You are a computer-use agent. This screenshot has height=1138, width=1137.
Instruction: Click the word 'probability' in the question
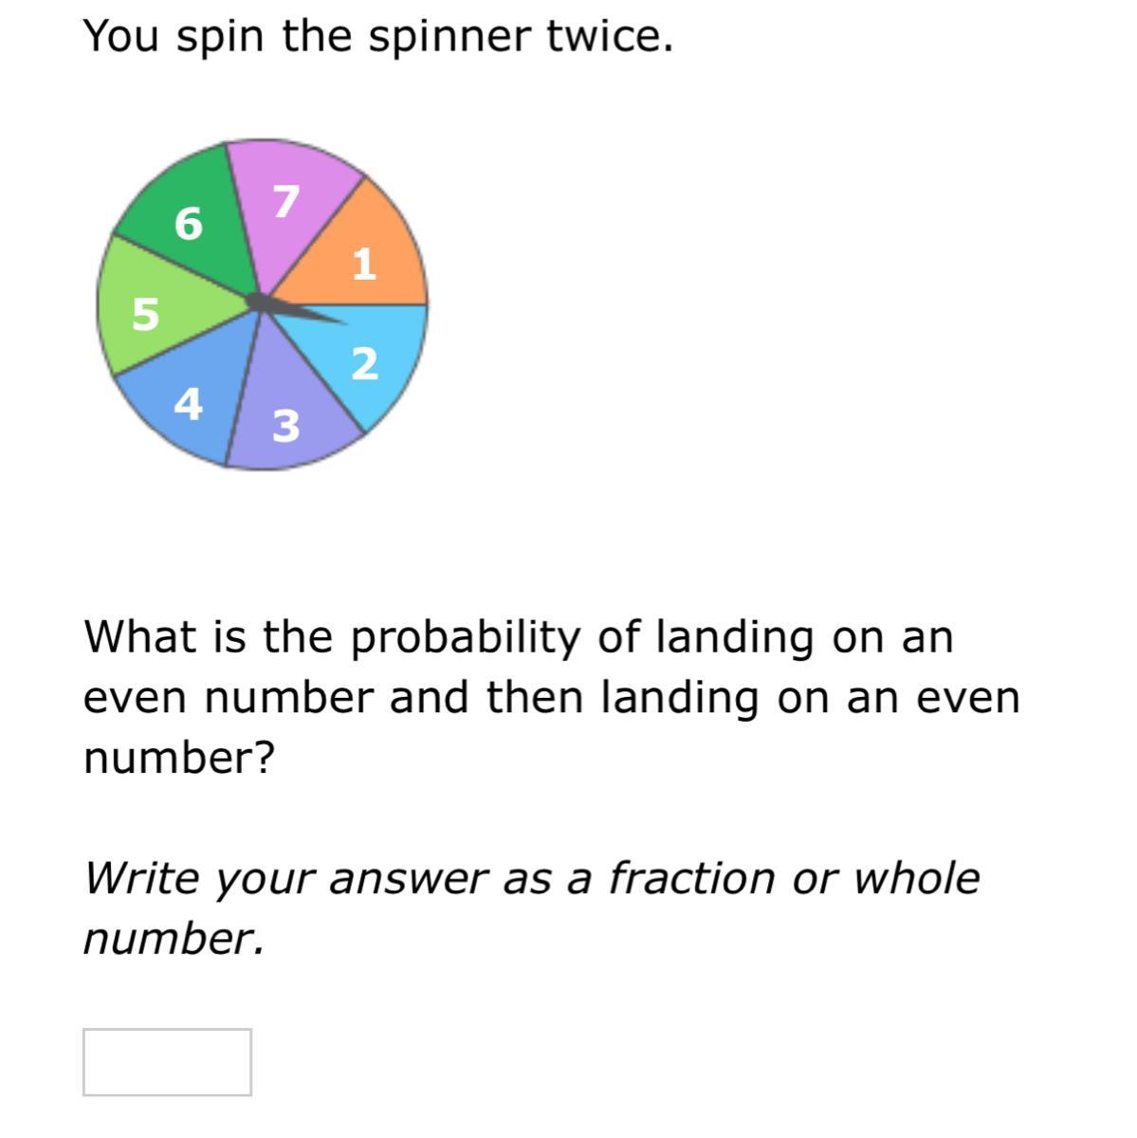pos(465,639)
